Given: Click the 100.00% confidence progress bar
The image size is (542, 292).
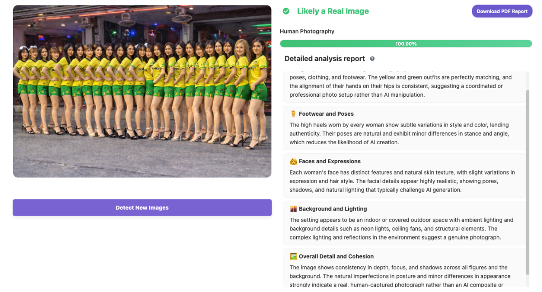Looking at the screenshot, I should coord(406,44).
